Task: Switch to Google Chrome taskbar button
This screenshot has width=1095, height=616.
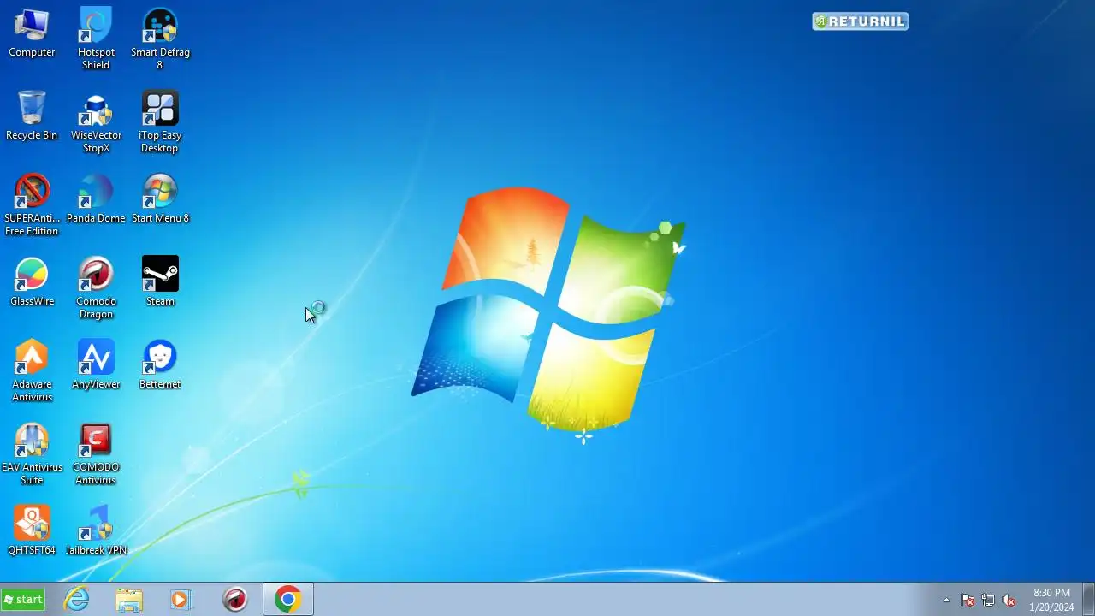Action: click(287, 600)
